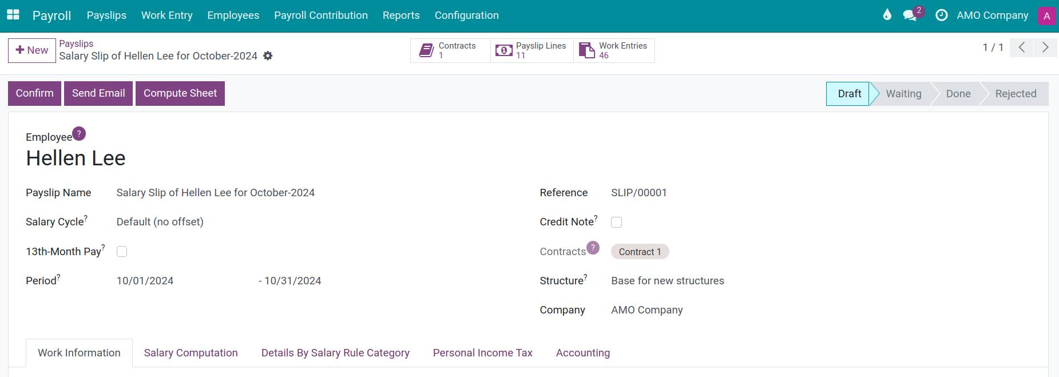The height and width of the screenshot is (377, 1059).
Task: Open the Accounting tab
Action: coord(583,353)
